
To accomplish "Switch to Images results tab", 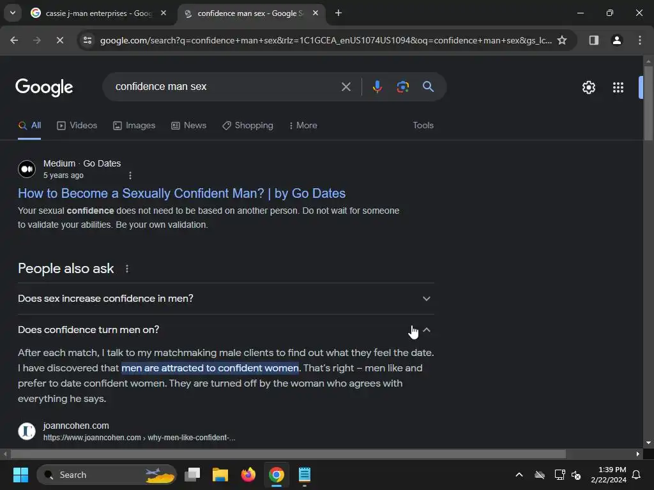I will tap(134, 126).
